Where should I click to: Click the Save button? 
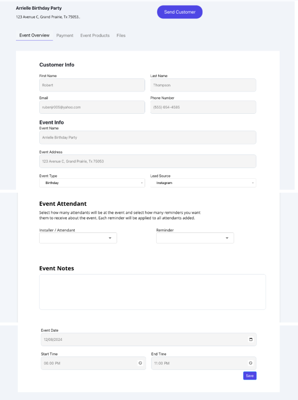tap(250, 376)
